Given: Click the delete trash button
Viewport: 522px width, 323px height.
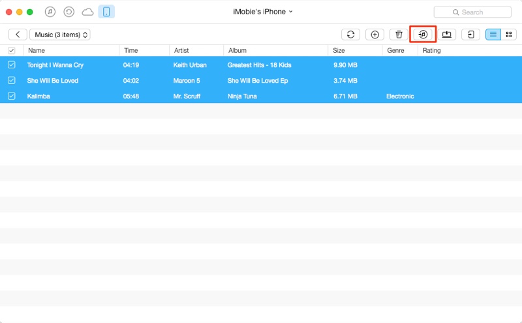Looking at the screenshot, I should coord(399,35).
